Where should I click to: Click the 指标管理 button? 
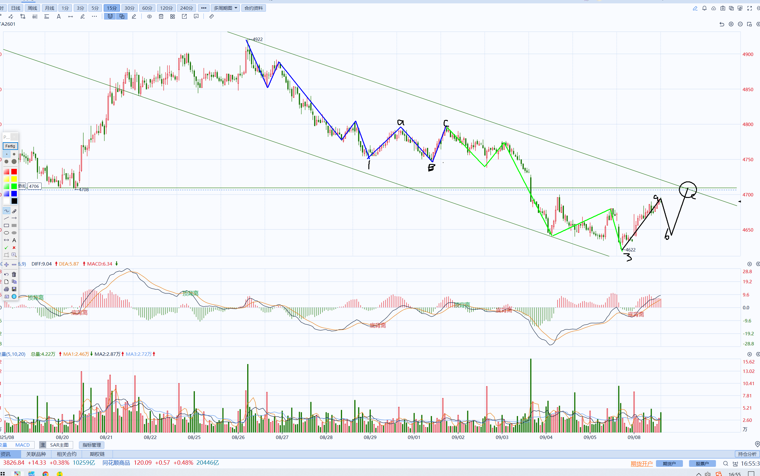(x=91, y=445)
